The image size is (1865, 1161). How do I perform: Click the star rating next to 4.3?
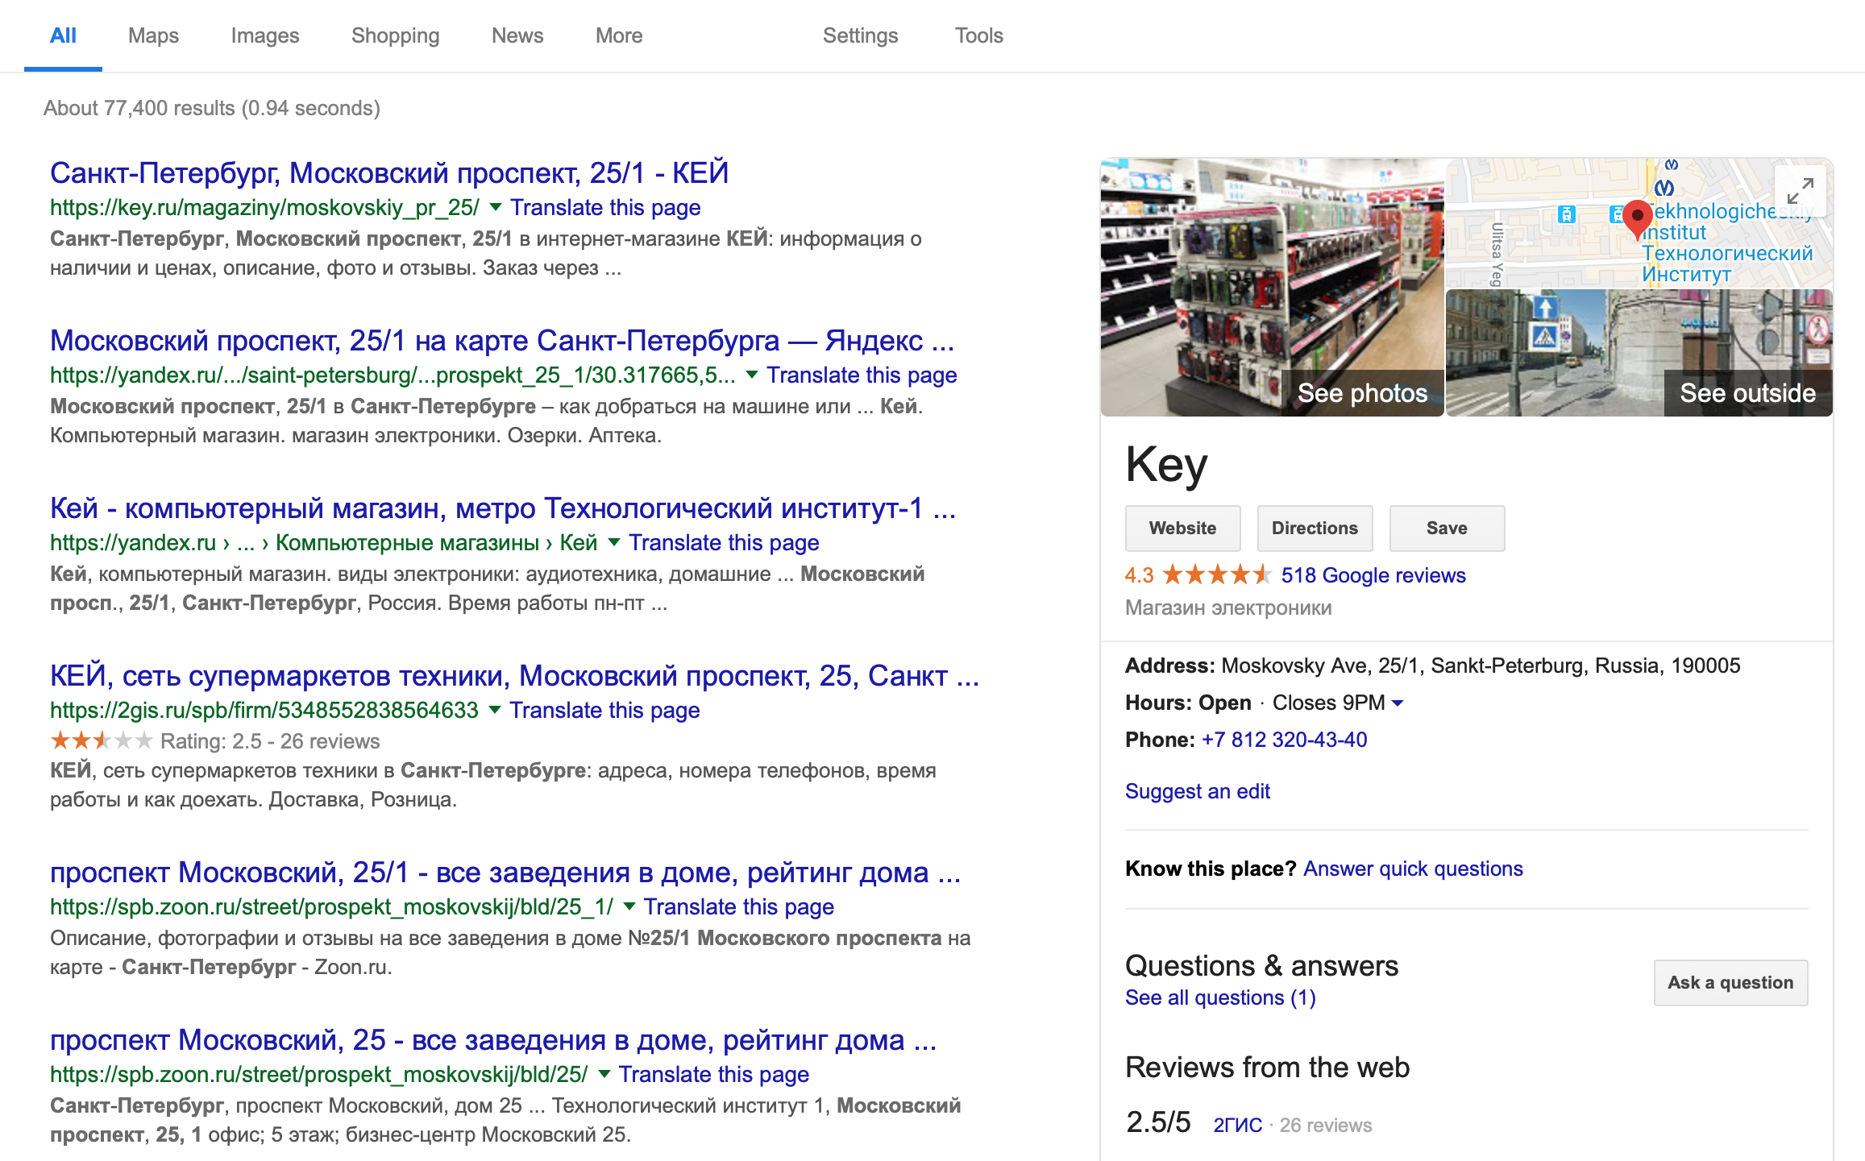click(1216, 575)
